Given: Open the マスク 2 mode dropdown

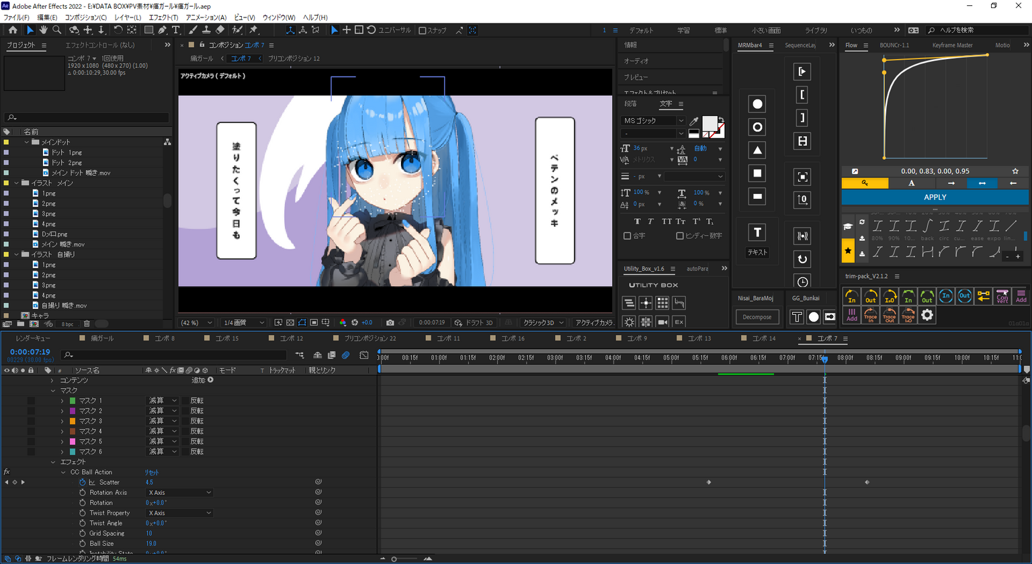Looking at the screenshot, I should [x=163, y=411].
